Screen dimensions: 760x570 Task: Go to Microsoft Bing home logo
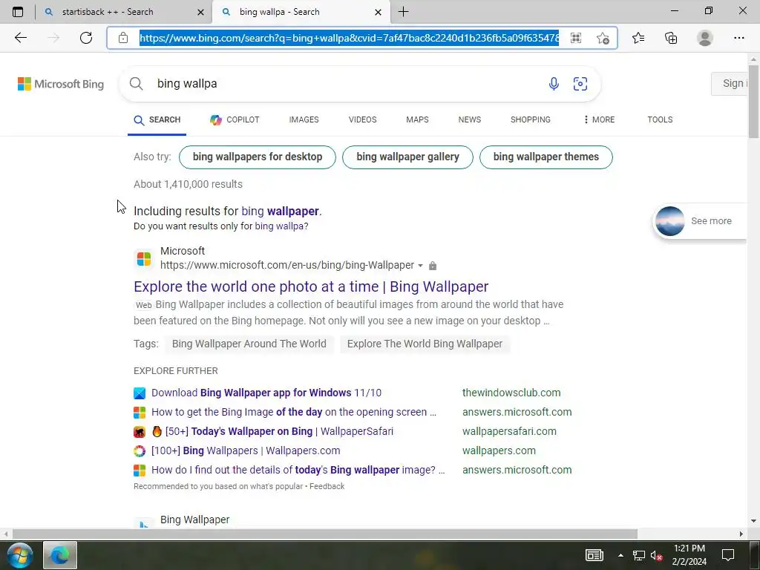(61, 84)
